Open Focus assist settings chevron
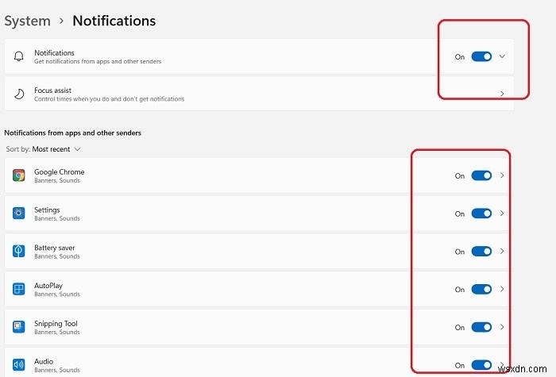This screenshot has width=556, height=377. [x=502, y=94]
